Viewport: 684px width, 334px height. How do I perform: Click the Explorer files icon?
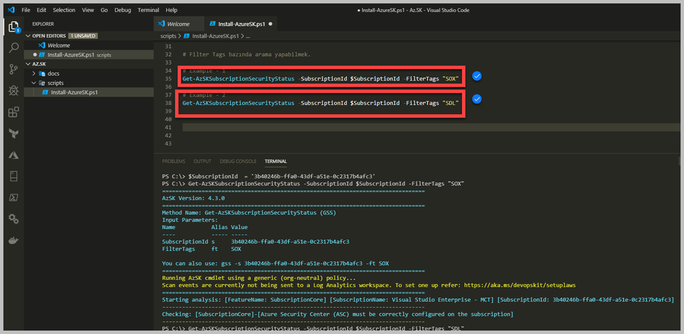(14, 26)
